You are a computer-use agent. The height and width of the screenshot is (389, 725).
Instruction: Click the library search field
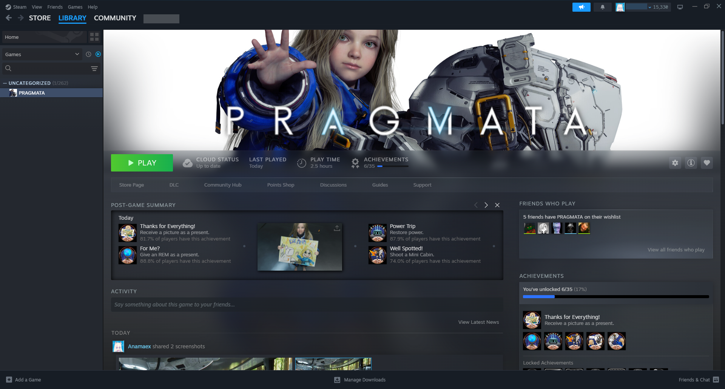[51, 68]
